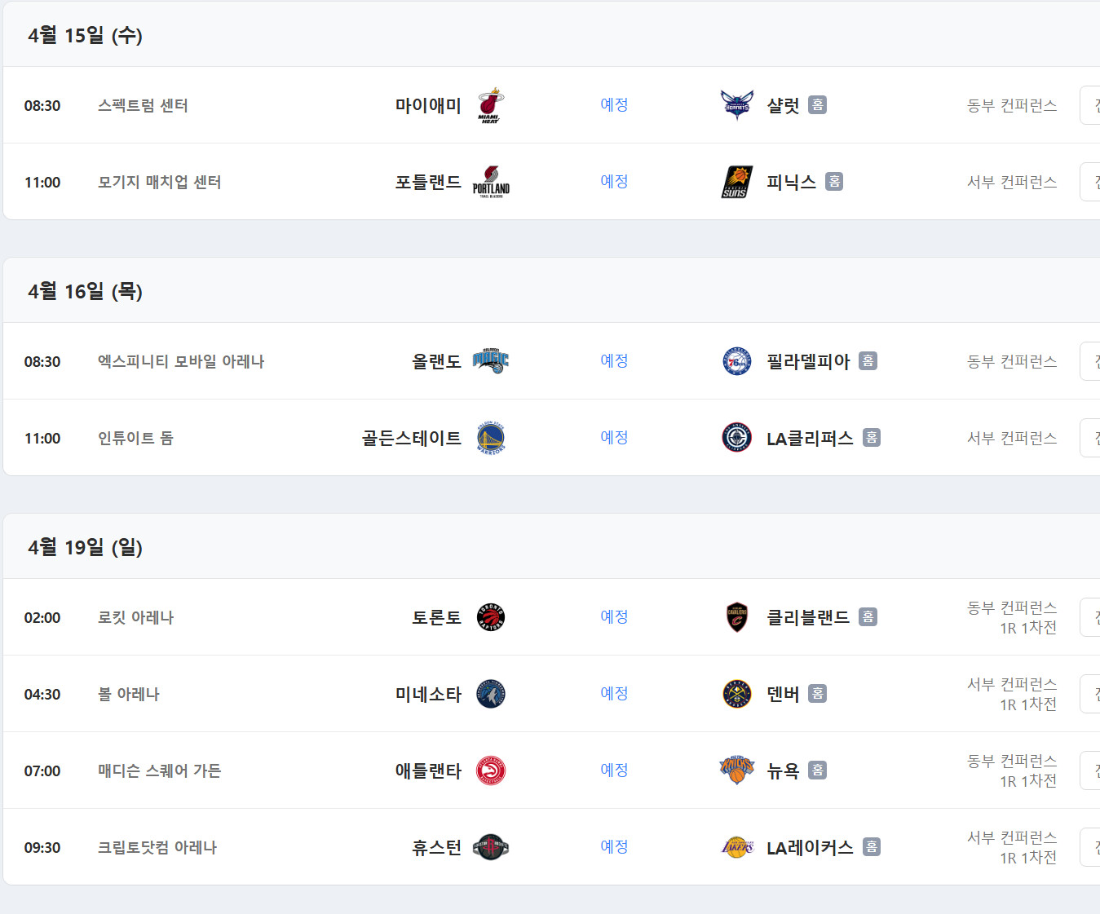Click the Denver Nuggets logo
This screenshot has height=914, width=1100.
point(737,694)
